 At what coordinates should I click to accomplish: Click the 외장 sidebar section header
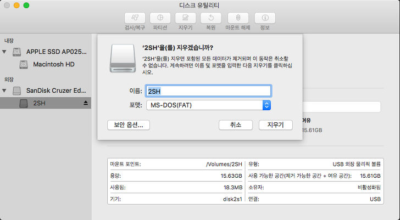point(9,80)
